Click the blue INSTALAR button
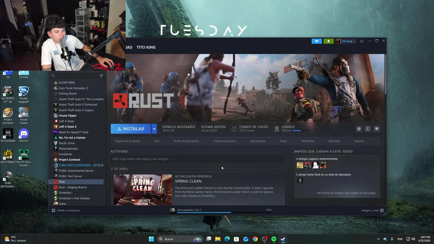434x244 pixels. (x=131, y=129)
